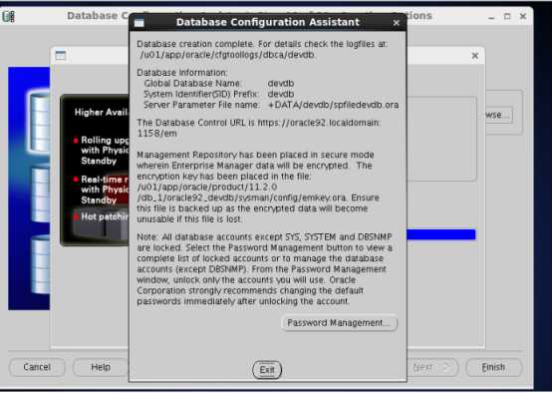Click the dialog window menu icon
Screen dimensions: 552x393
(139, 23)
